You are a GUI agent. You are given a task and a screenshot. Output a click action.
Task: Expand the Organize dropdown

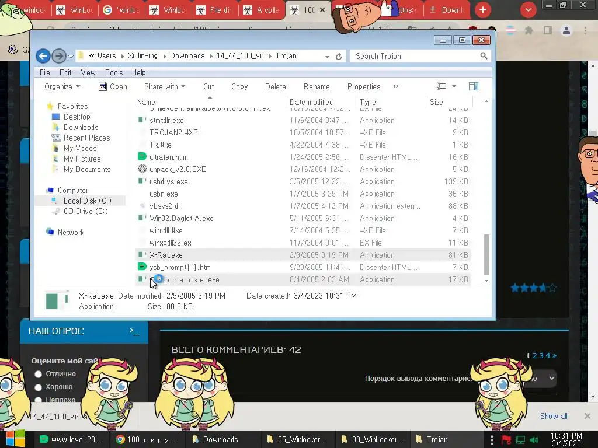(62, 86)
